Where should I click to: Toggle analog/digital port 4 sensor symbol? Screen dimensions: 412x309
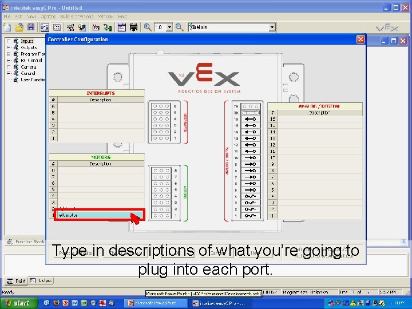tap(250, 196)
